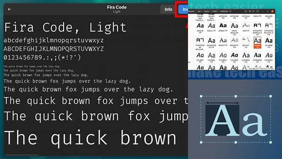Open the view options dropdown arrow

253,11
